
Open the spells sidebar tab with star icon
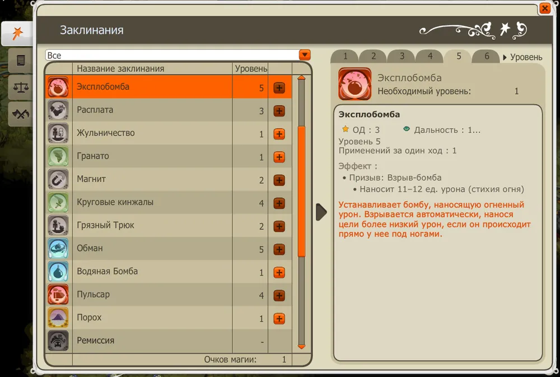coord(17,33)
